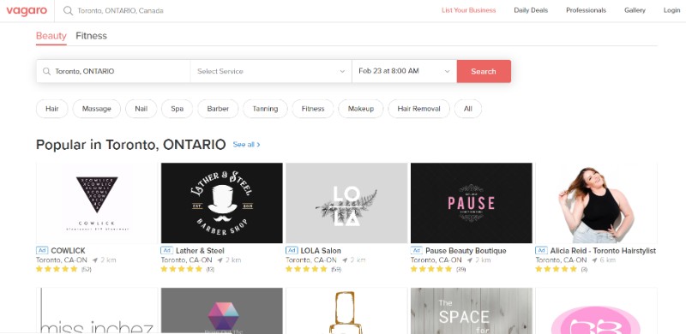The image size is (686, 334).
Task: Open the Select Service dropdown
Action: click(x=271, y=71)
